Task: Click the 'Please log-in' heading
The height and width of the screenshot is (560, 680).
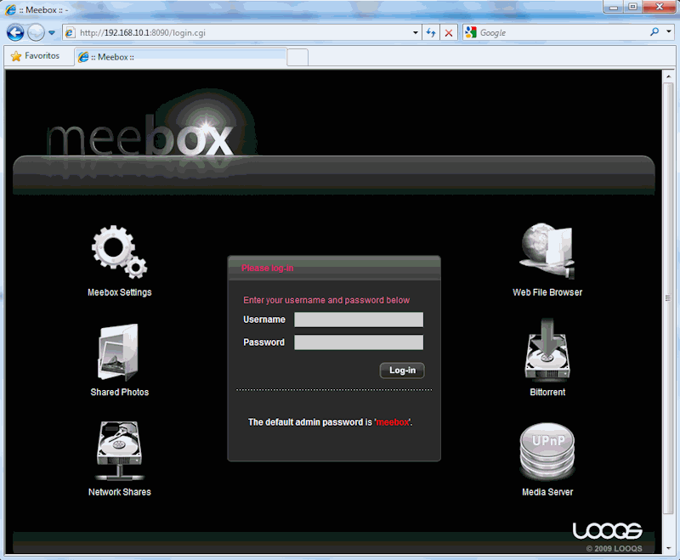Action: click(x=267, y=269)
